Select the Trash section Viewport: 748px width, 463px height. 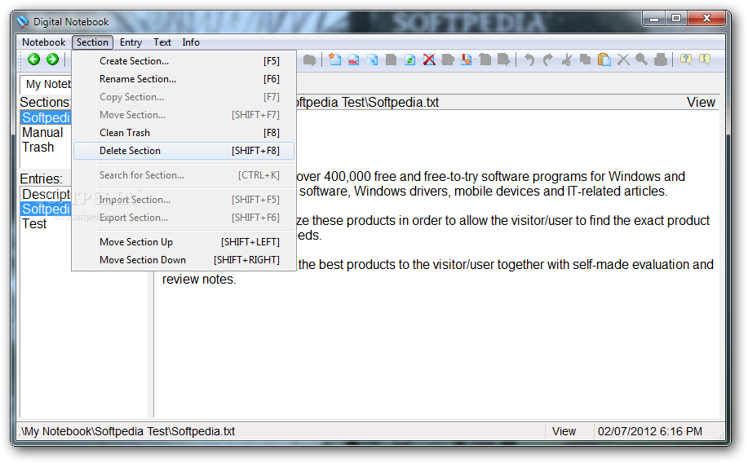click(x=38, y=148)
